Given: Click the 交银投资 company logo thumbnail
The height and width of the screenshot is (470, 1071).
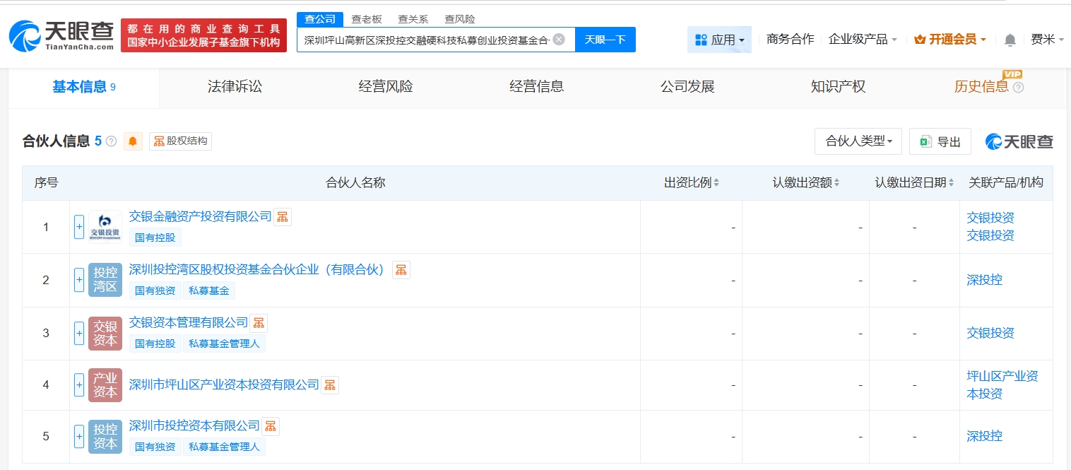Looking at the screenshot, I should (105, 227).
